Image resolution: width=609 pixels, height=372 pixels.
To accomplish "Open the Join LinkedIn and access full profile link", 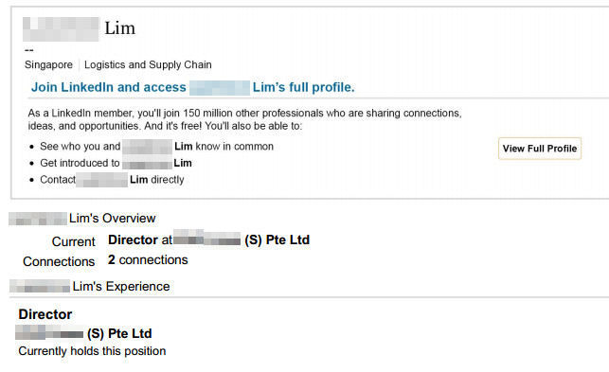I will [192, 87].
